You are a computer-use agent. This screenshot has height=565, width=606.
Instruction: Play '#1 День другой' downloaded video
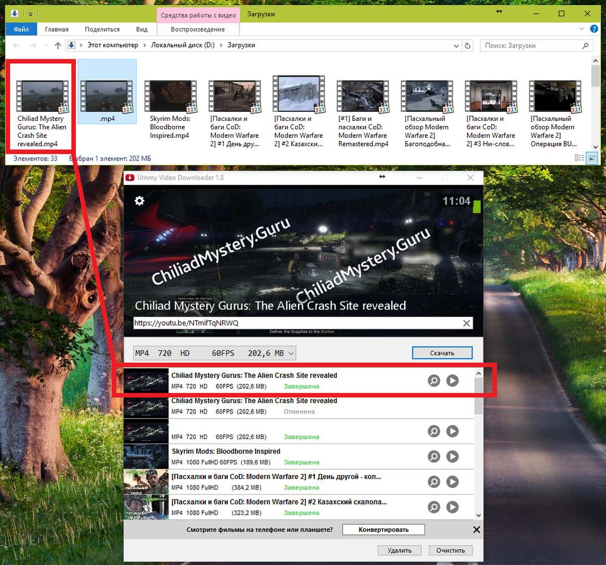(453, 481)
